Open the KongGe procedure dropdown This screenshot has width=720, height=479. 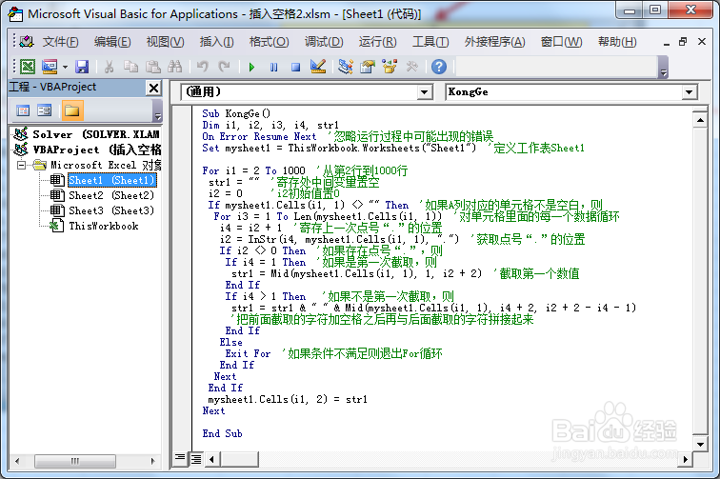pyautogui.click(x=689, y=92)
